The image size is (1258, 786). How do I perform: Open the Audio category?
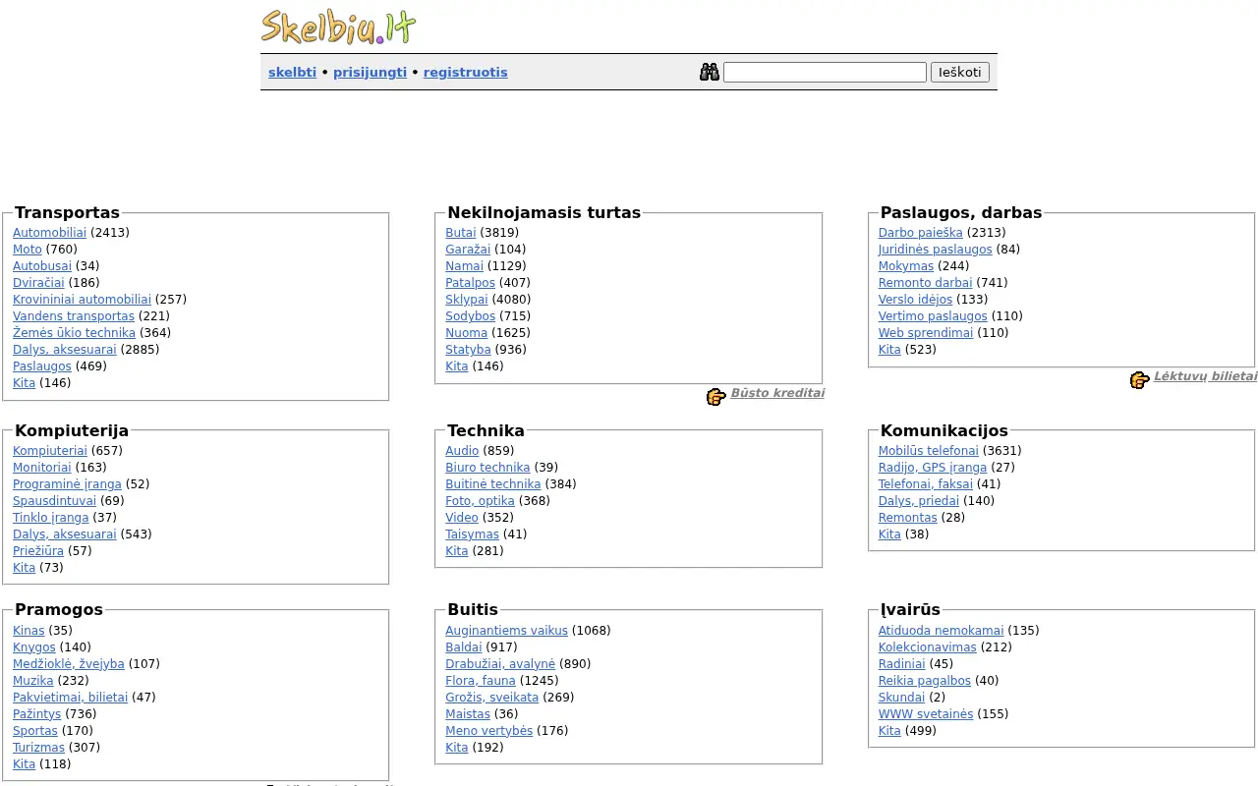tap(462, 451)
